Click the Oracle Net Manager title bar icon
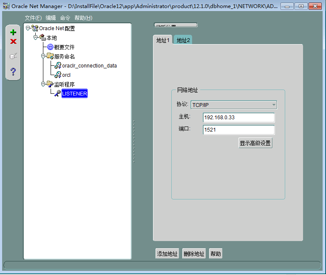The height and width of the screenshot is (275, 326). (x=6, y=6)
